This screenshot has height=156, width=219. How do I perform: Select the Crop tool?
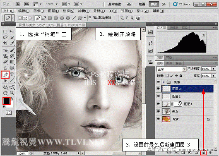[x=5, y=43]
